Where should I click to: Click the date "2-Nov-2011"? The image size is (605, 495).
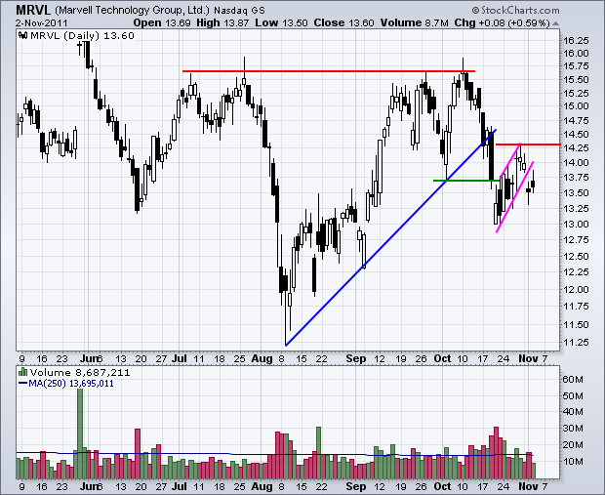[41, 22]
